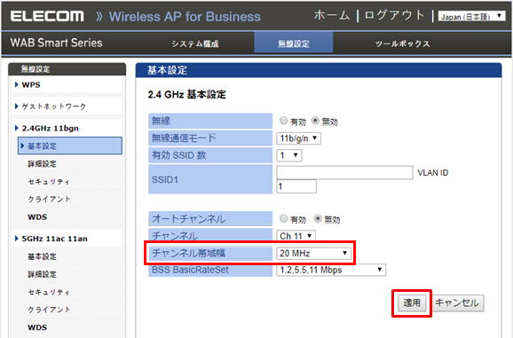Choose 無効 for オートチャンネル

pyautogui.click(x=318, y=219)
